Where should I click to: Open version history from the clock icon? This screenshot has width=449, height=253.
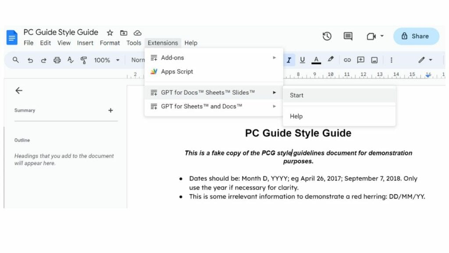tap(327, 36)
